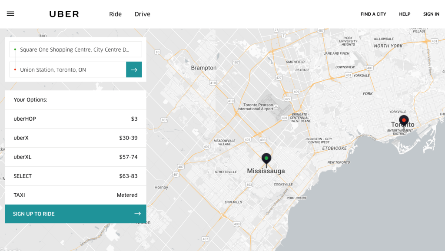Open the Drive menu item
This screenshot has height=251, width=445.
142,14
